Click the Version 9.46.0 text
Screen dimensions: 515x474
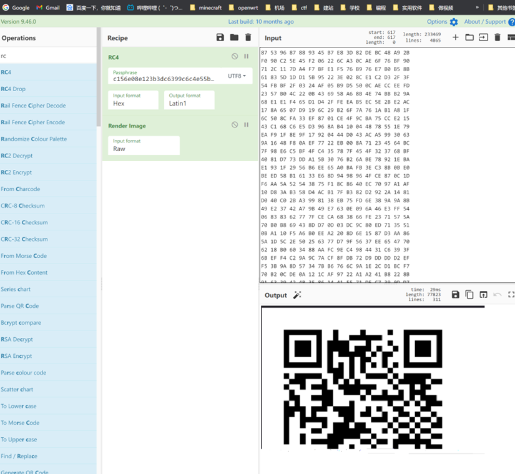(x=18, y=22)
